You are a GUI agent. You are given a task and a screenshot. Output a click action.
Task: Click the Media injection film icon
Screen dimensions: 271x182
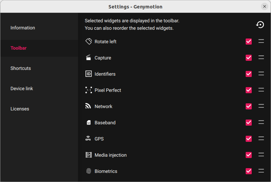pyautogui.click(x=89, y=155)
